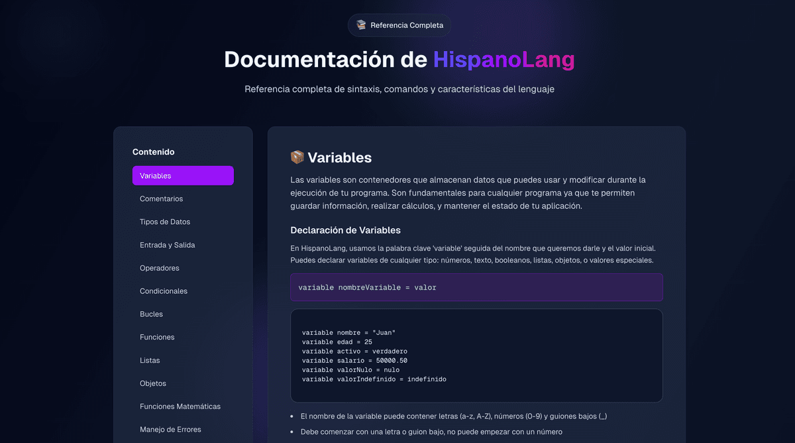Click the Referencia Completa badge
This screenshot has height=443, width=795.
[399, 25]
